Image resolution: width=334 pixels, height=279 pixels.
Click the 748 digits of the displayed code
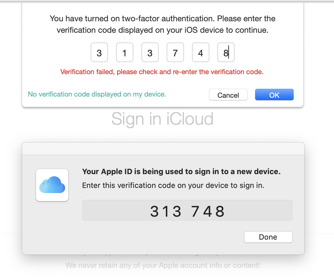(208, 211)
